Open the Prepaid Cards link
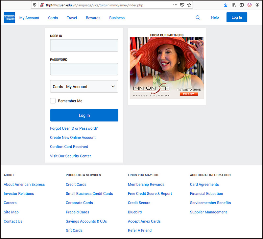 point(78,212)
